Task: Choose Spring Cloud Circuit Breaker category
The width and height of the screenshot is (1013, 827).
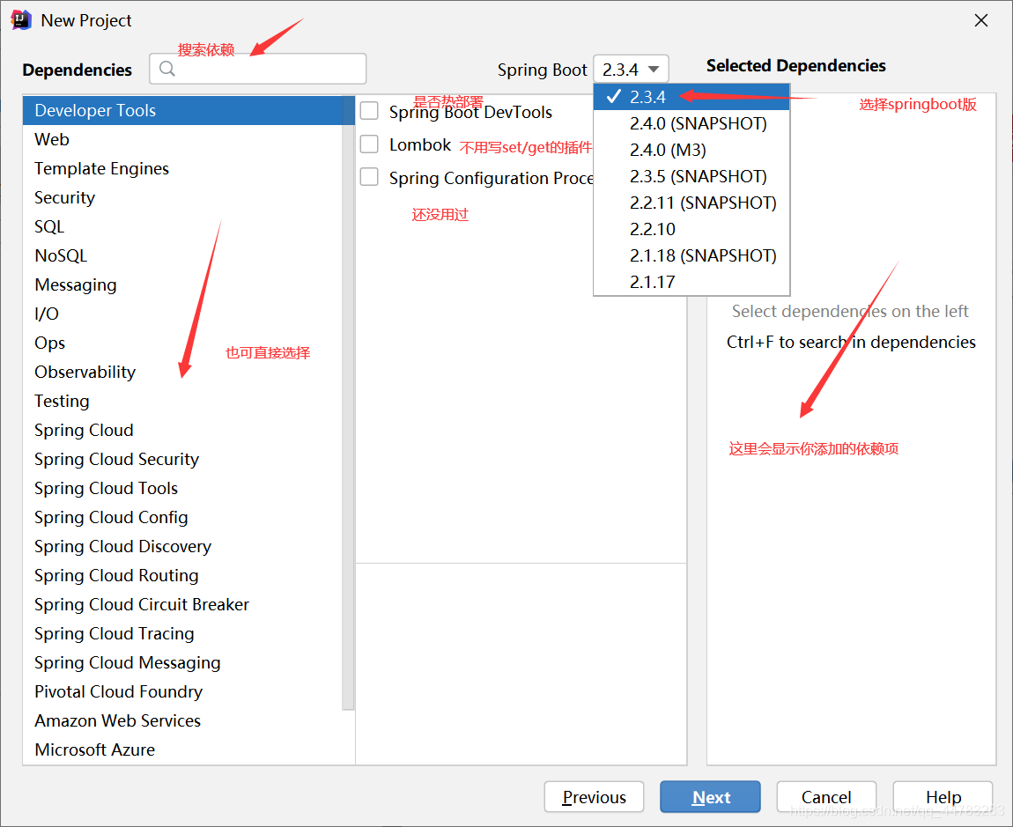Action: (183, 605)
